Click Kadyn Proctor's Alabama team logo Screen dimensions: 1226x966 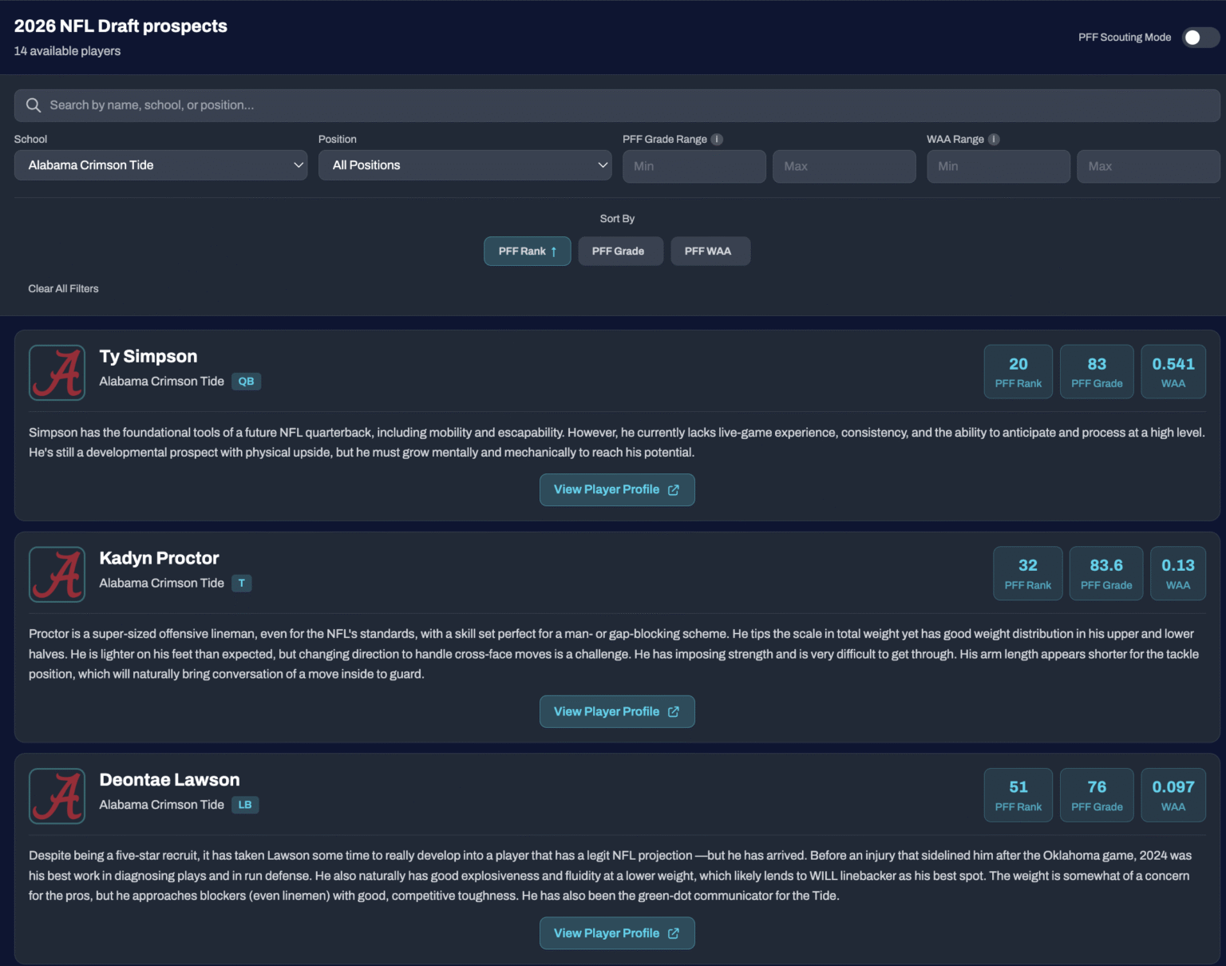(x=57, y=574)
